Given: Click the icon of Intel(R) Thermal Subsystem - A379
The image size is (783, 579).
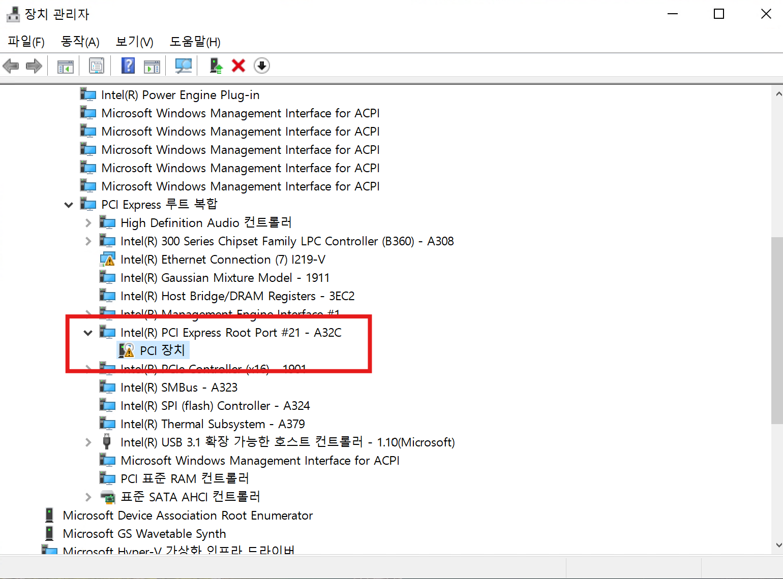Looking at the screenshot, I should (x=107, y=423).
